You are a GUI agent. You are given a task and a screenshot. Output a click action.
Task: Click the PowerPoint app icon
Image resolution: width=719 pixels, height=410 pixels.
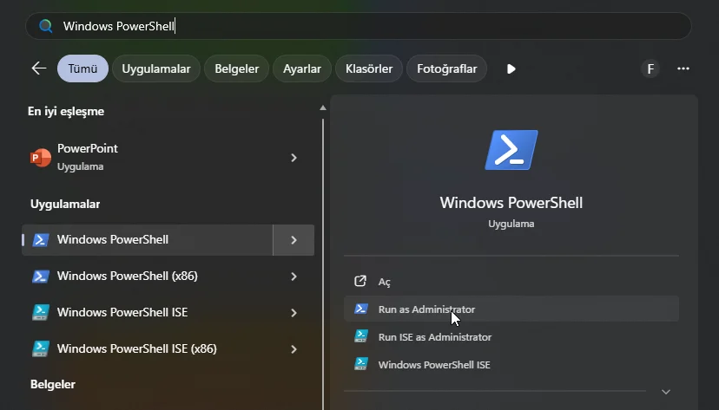[x=40, y=158]
